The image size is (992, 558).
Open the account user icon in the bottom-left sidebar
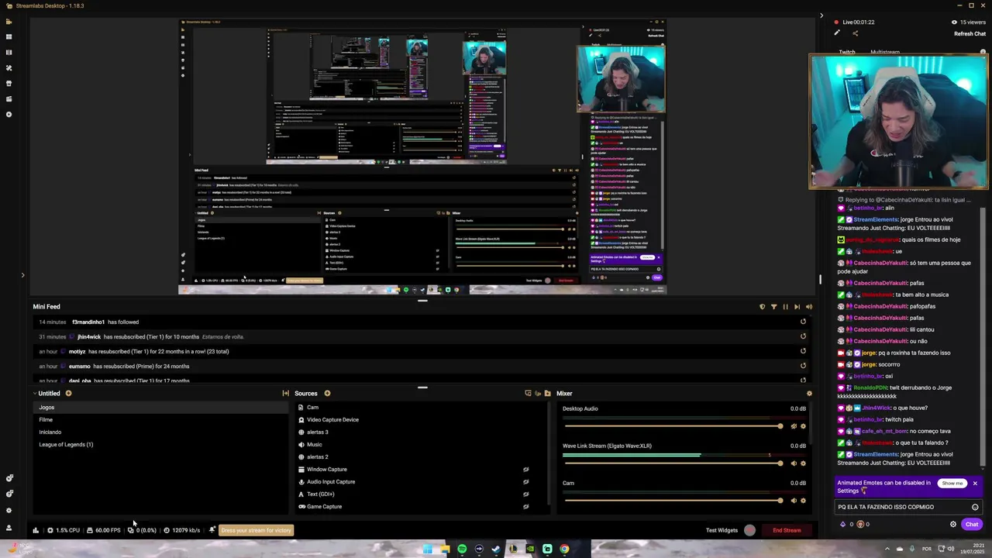[x=9, y=528]
